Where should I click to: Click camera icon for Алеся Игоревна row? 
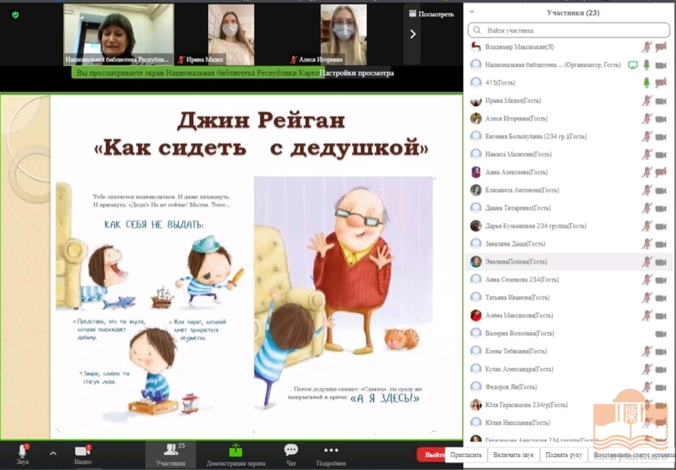coord(661,119)
